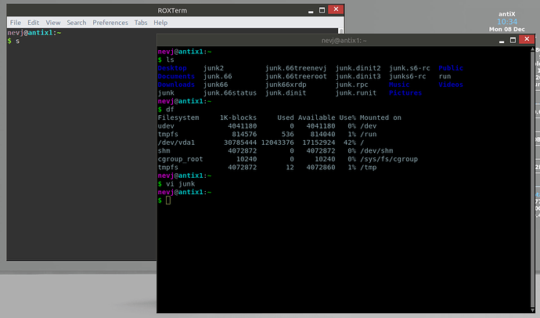Click the nevj@antix1 window title bar
540x318 pixels.
pos(344,41)
